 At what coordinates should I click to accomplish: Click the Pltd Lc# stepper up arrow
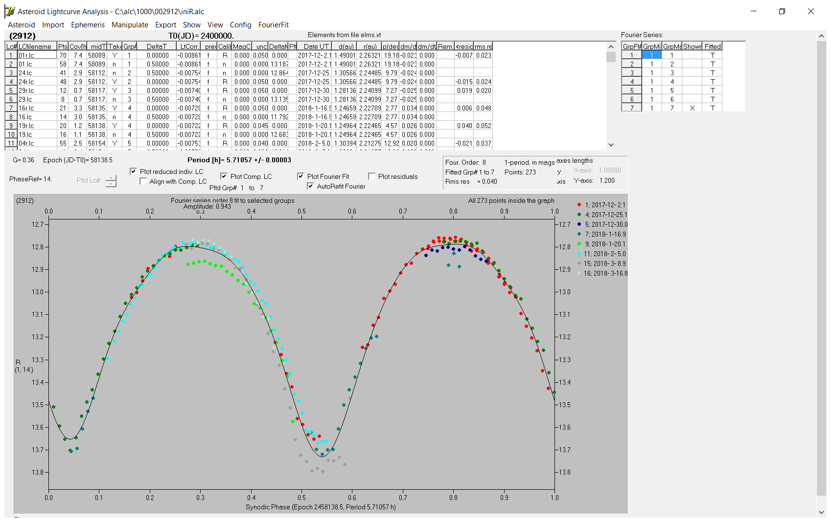[x=111, y=178]
